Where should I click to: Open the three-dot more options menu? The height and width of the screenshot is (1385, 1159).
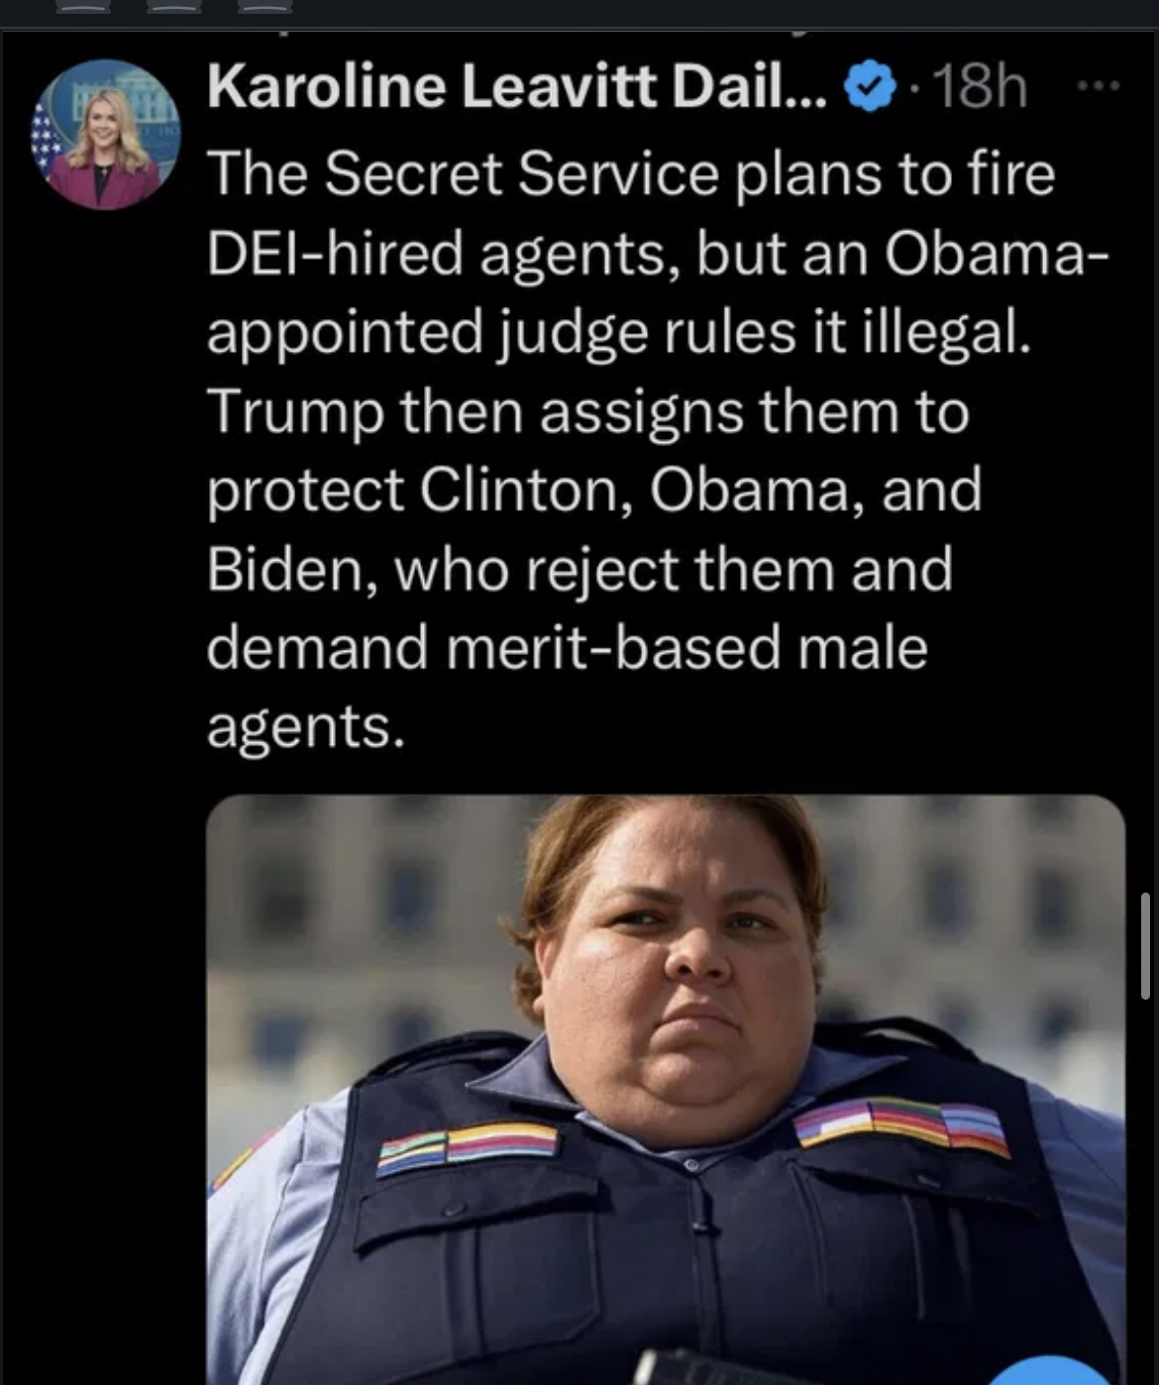click(x=1100, y=87)
